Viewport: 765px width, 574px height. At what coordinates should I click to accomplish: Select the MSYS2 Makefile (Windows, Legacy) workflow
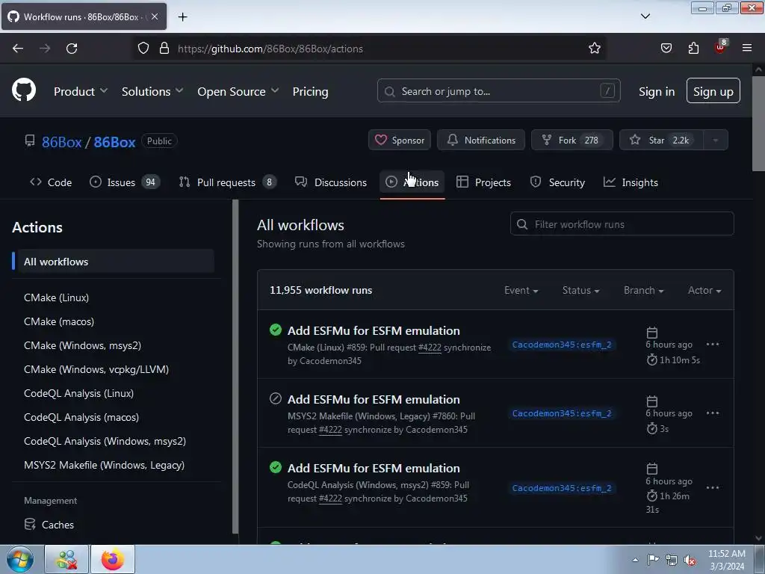pos(104,465)
